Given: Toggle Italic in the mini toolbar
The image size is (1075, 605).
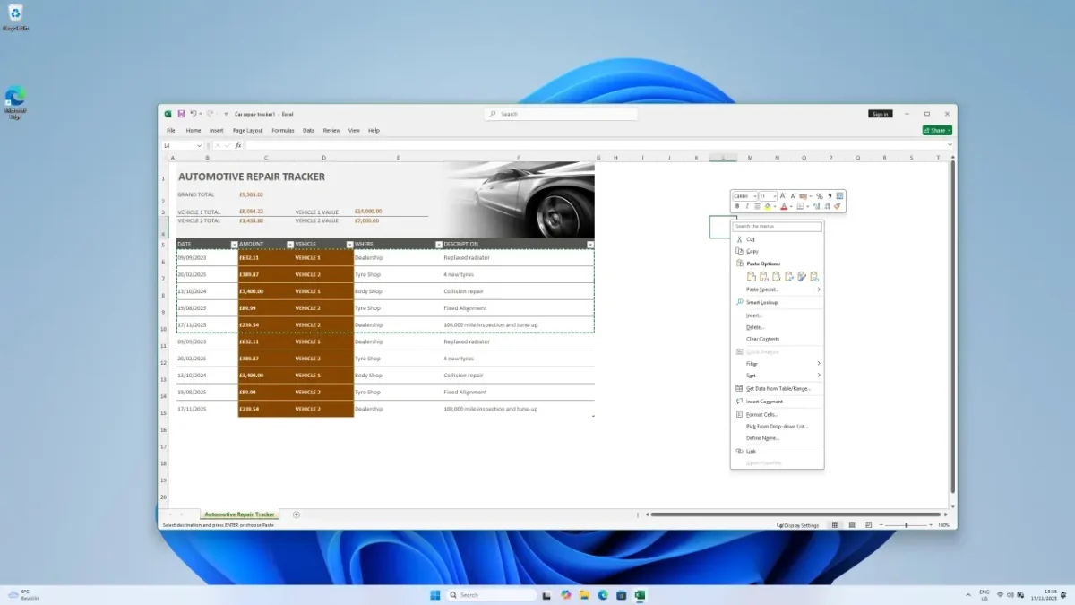Looking at the screenshot, I should point(747,206).
